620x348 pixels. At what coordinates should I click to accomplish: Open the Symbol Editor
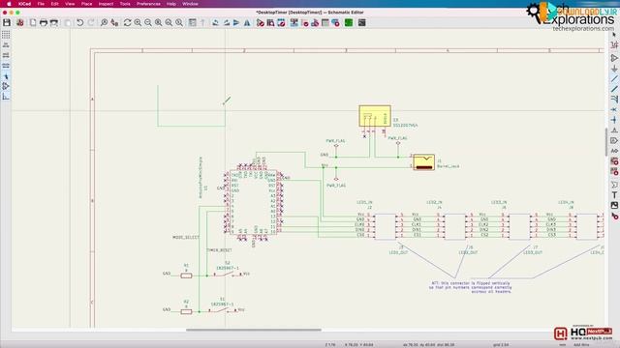[261, 23]
